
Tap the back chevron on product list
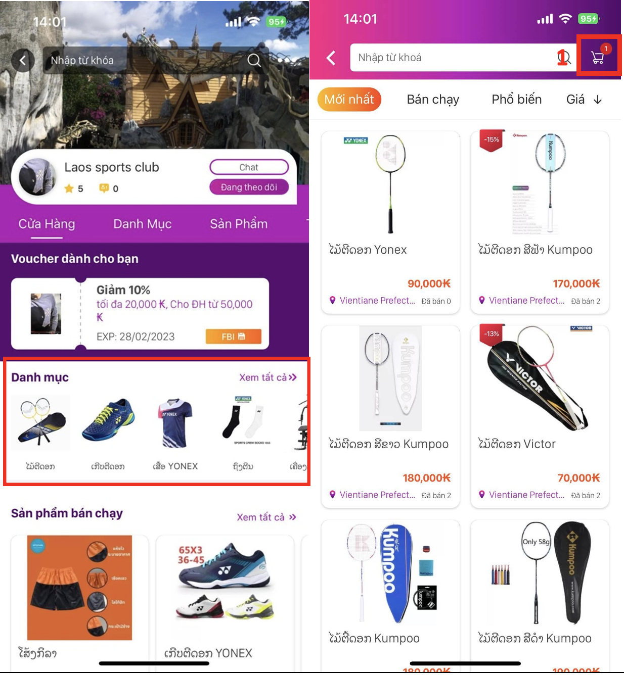(x=331, y=58)
